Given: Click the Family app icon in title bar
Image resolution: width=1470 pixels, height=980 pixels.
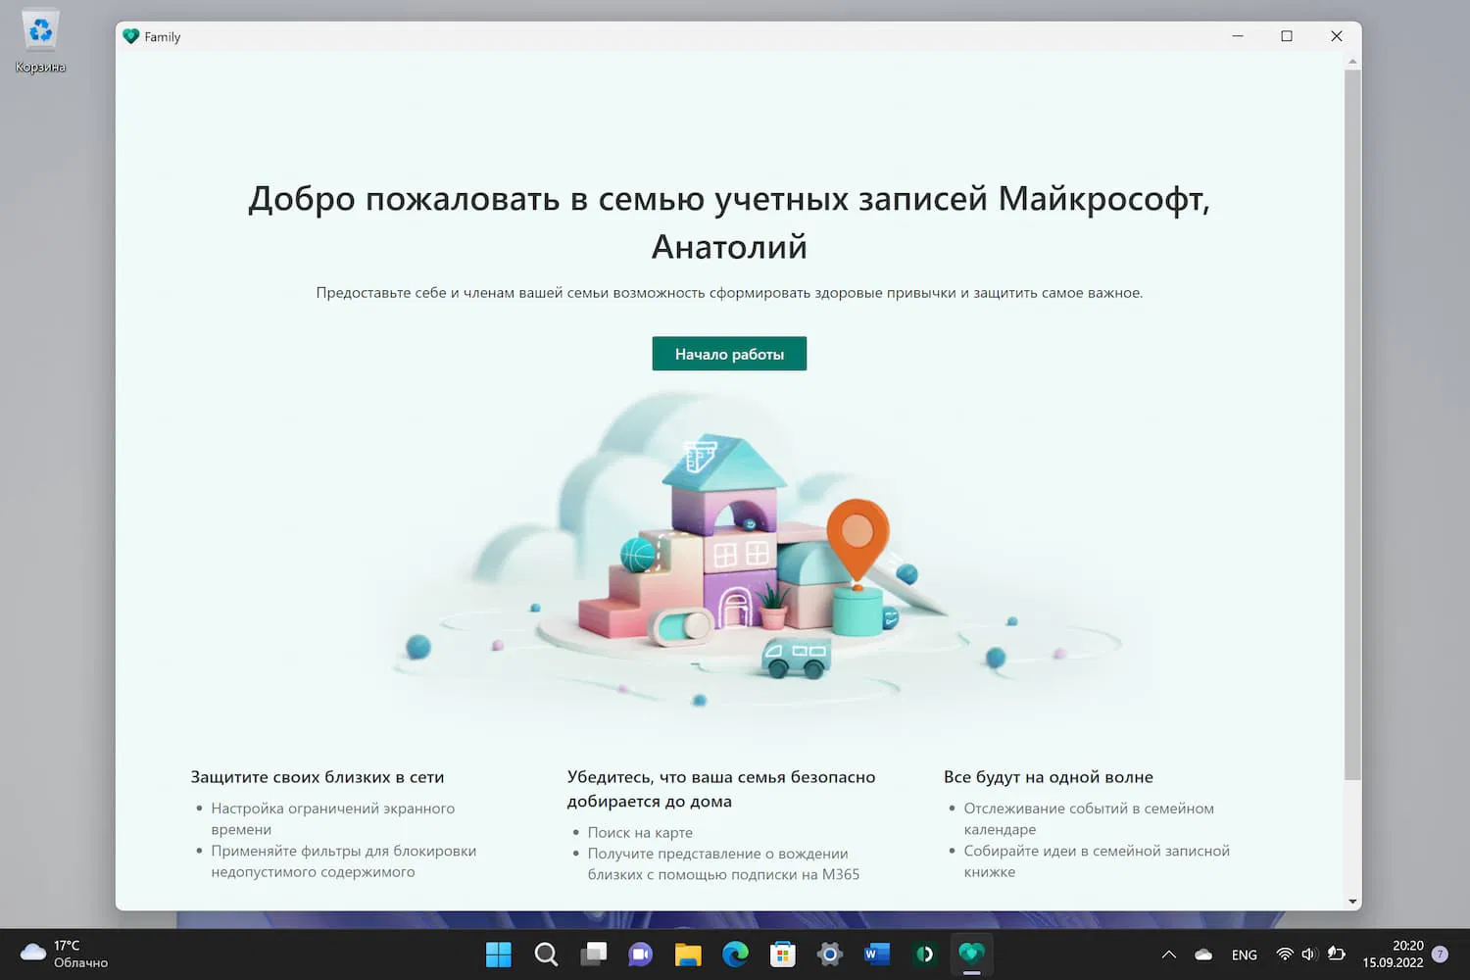Looking at the screenshot, I should click(x=131, y=36).
